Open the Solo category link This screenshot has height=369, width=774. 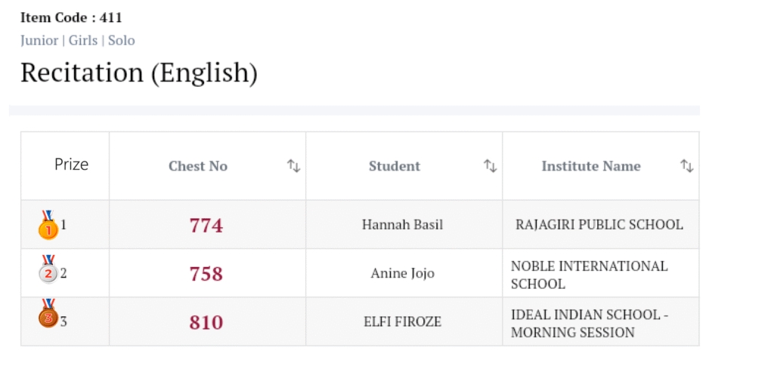(122, 41)
